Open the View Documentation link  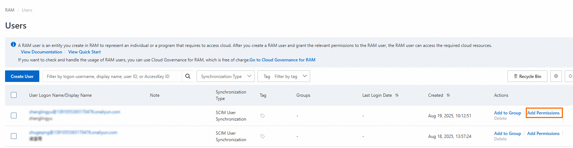(x=41, y=52)
